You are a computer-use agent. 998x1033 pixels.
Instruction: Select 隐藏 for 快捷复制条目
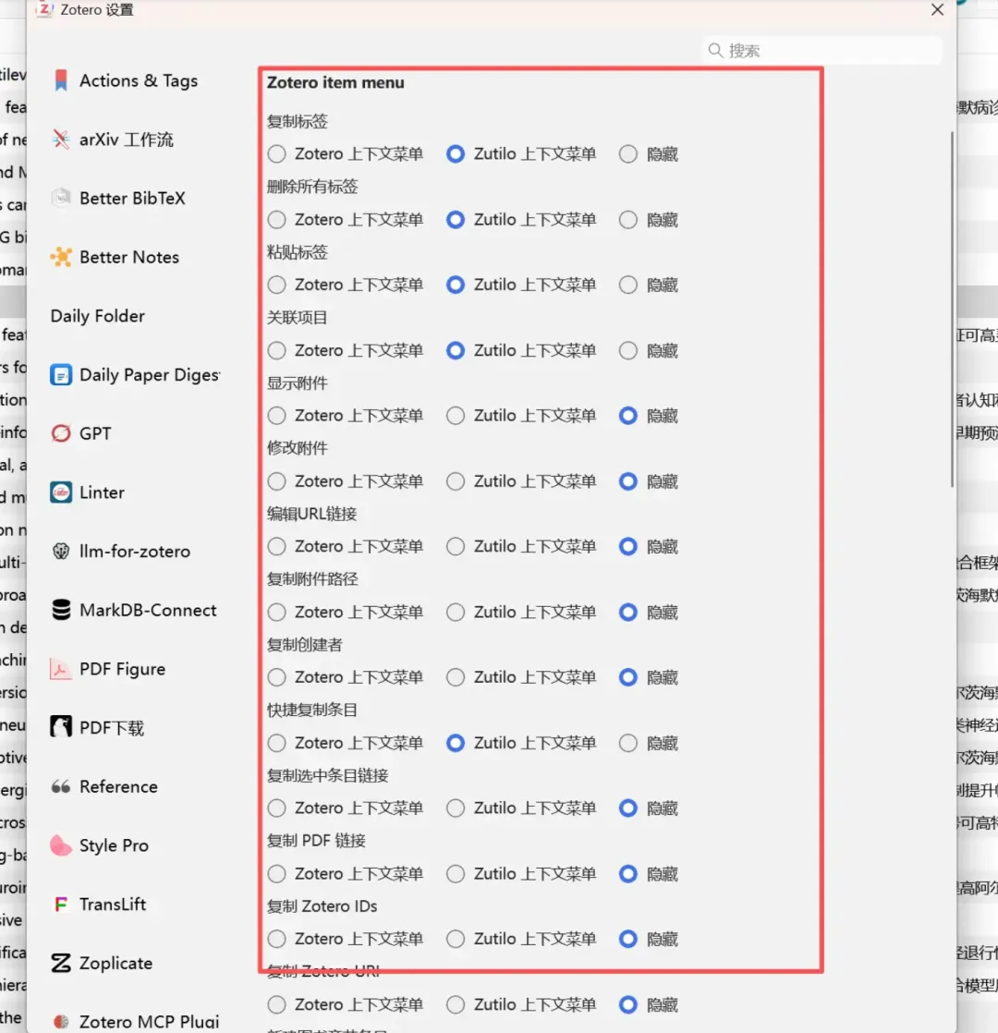coord(628,743)
